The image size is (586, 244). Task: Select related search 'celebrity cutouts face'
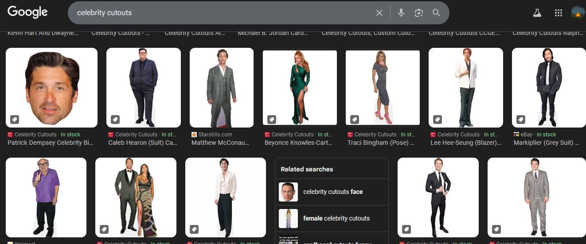tap(332, 192)
